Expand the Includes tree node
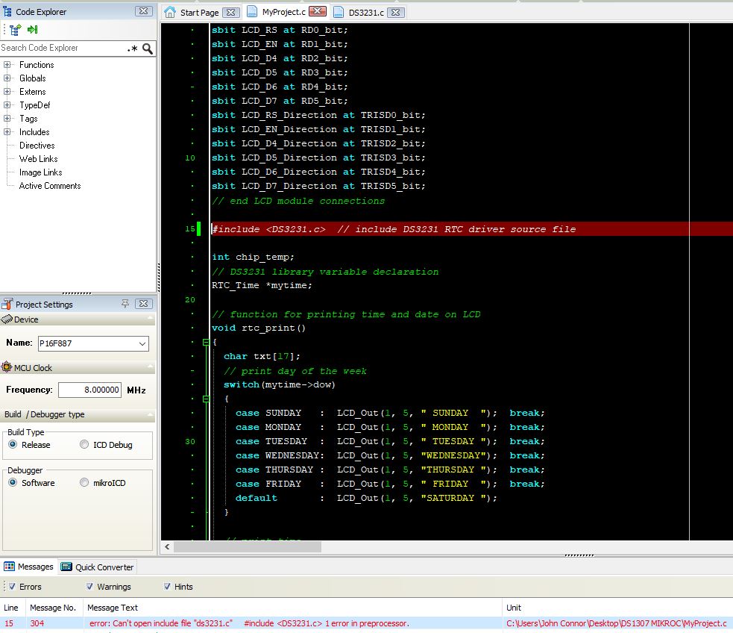 coord(7,132)
